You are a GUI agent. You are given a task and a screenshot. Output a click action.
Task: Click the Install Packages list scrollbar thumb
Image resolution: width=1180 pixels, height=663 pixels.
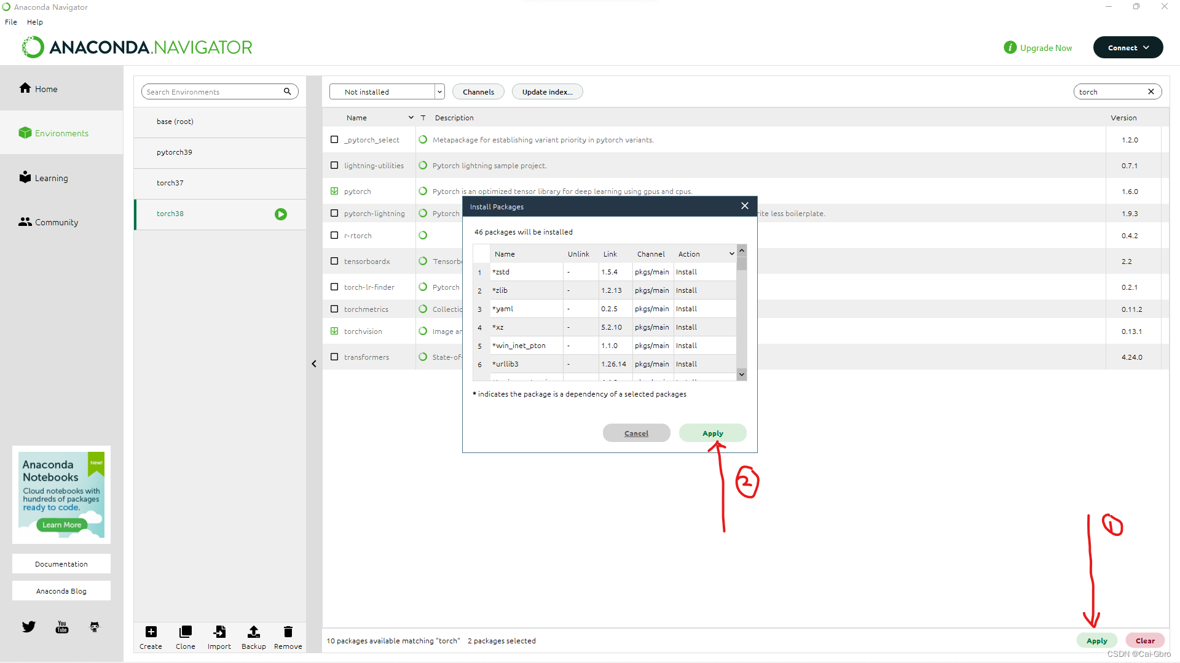(742, 263)
